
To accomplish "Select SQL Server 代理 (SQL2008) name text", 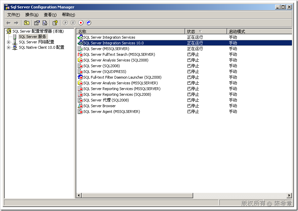I will pos(106,100).
